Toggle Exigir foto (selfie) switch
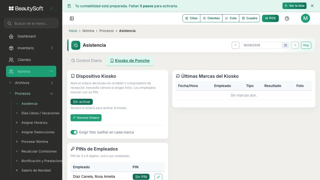The height and width of the screenshot is (180, 320). [x=74, y=132]
